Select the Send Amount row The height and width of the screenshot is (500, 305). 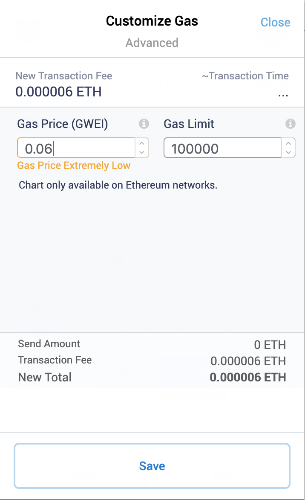49,344
